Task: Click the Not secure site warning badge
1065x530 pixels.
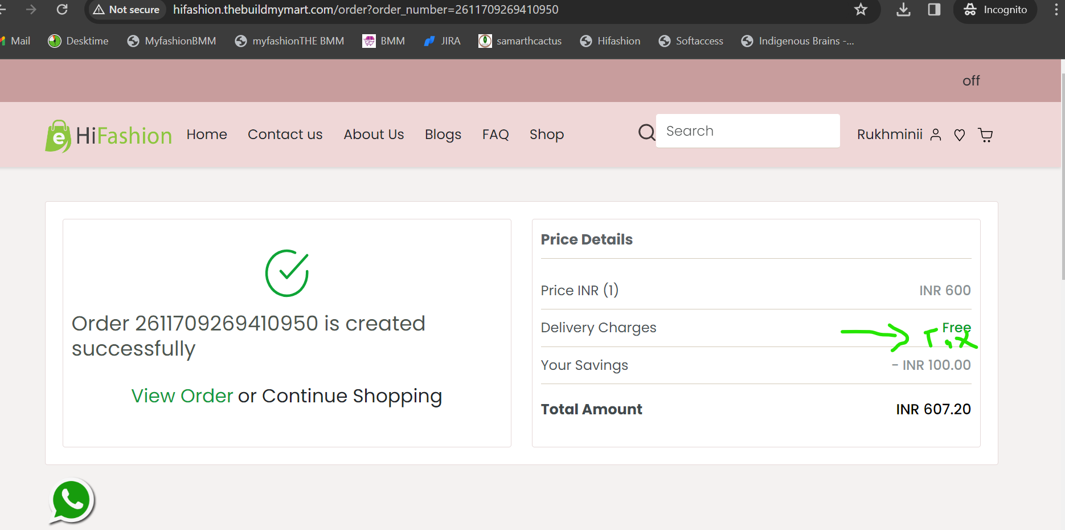Action: coord(126,10)
